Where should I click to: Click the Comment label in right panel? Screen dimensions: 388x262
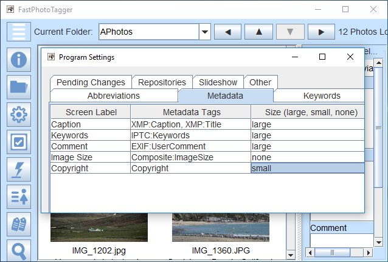click(328, 228)
